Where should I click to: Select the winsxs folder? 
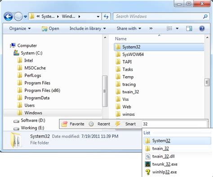[125, 114]
